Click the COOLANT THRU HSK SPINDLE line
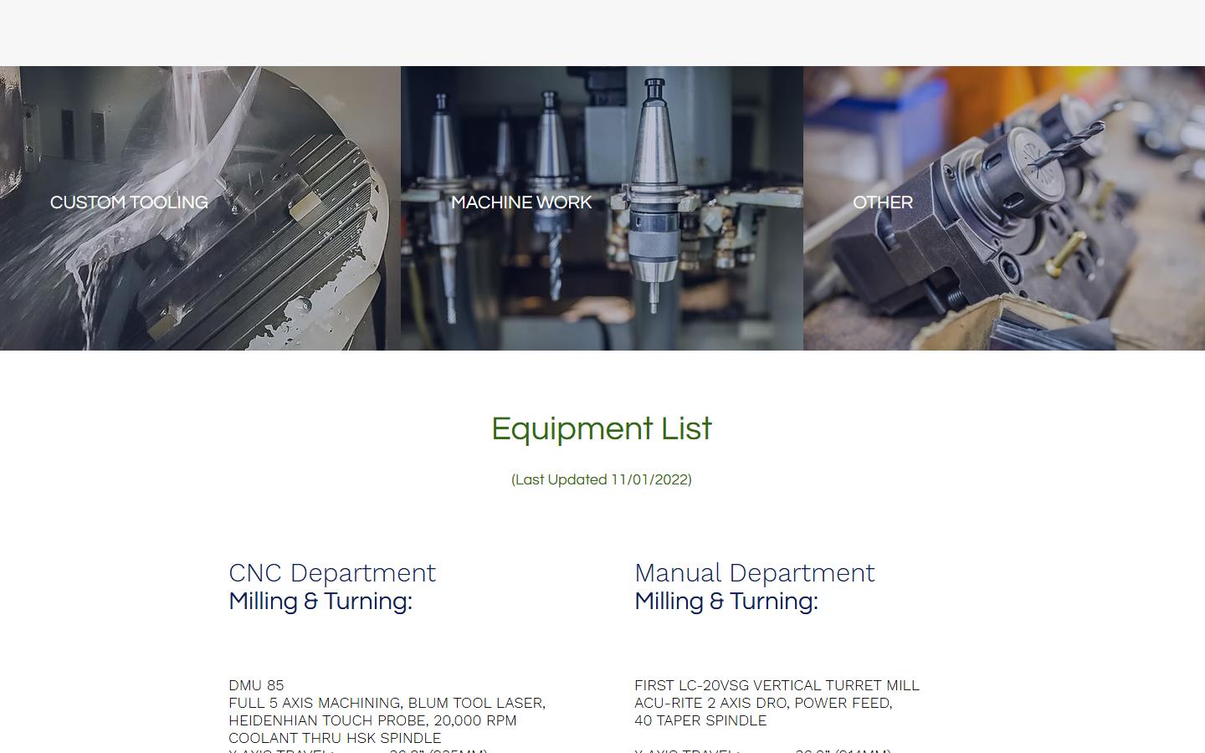Screen dimensions: 1205x753 335,738
